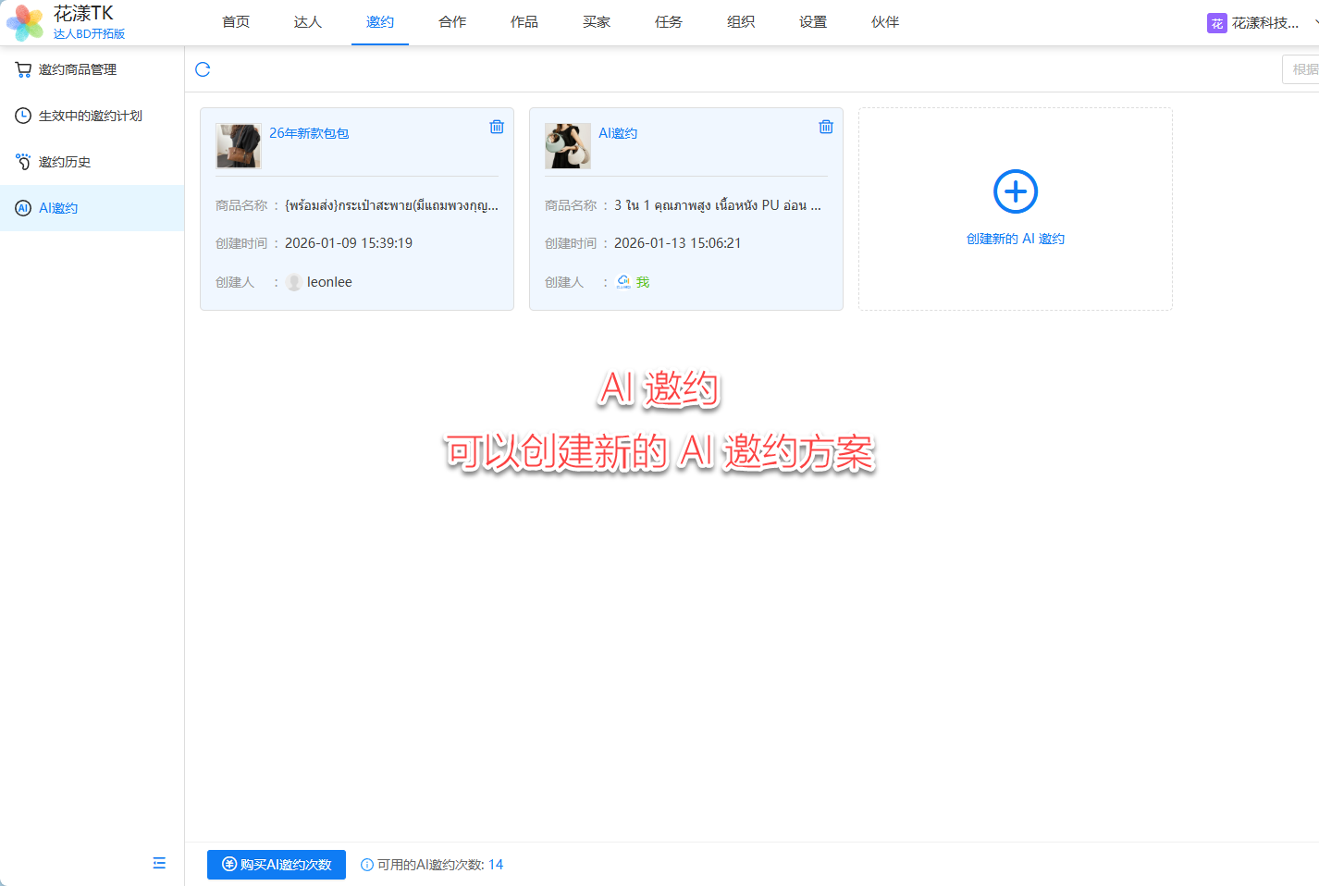Screen dimensions: 1319x886
Task: Select AI邀约 in the sidebar
Action: [58, 208]
